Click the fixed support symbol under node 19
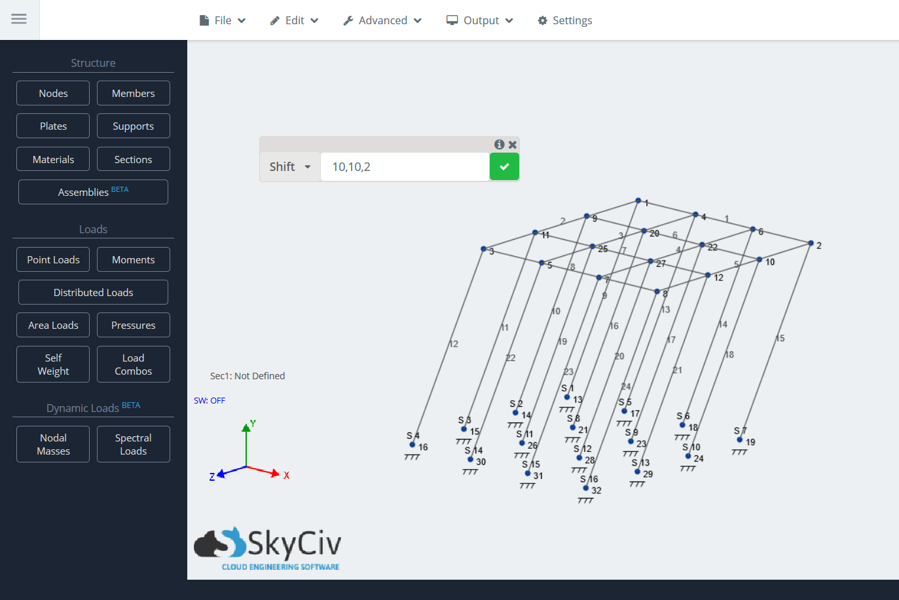899x600 pixels. (x=739, y=452)
